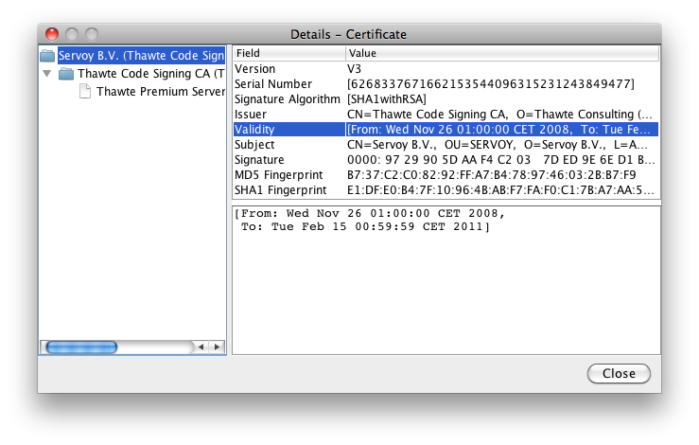Select the Serial Number row
This screenshot has height=445, width=699.
(446, 84)
